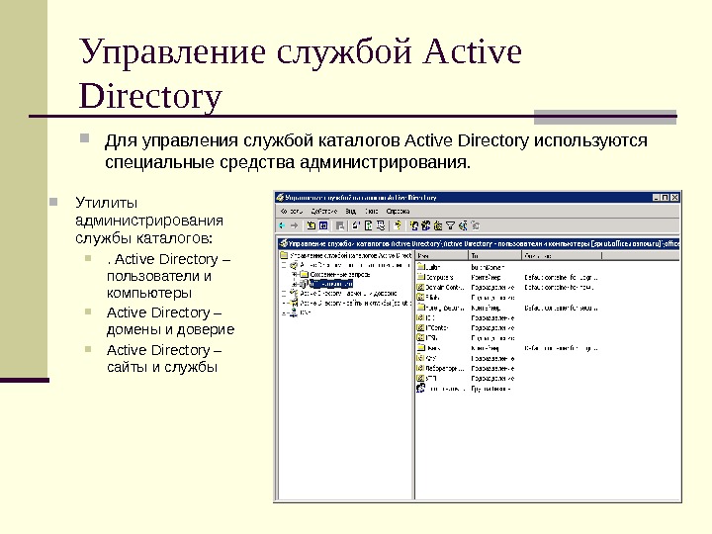Image resolution: width=712 pixels, height=534 pixels.
Task: Click the Create new group toolbar icon
Action: tap(426, 225)
